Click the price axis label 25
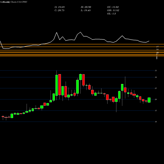 coord(156,88)
